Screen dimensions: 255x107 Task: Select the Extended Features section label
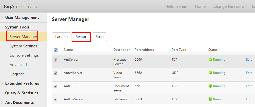tap(22, 83)
